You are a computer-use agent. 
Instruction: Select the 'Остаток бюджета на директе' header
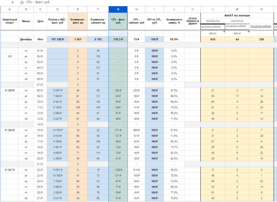(192, 21)
